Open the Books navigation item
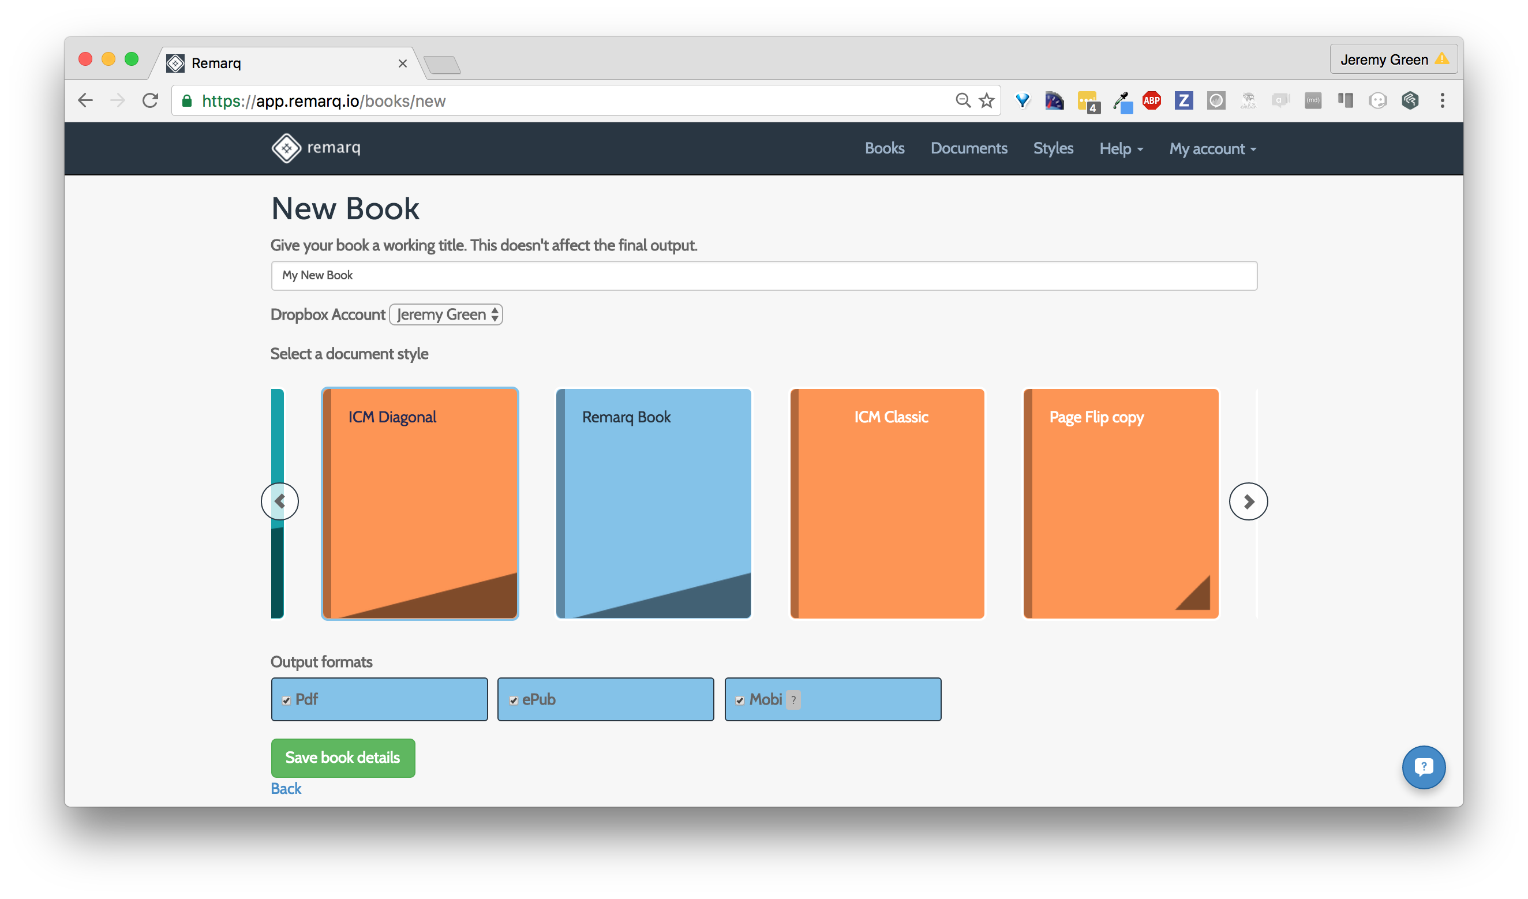Screen dimensions: 1528x899 884,148
